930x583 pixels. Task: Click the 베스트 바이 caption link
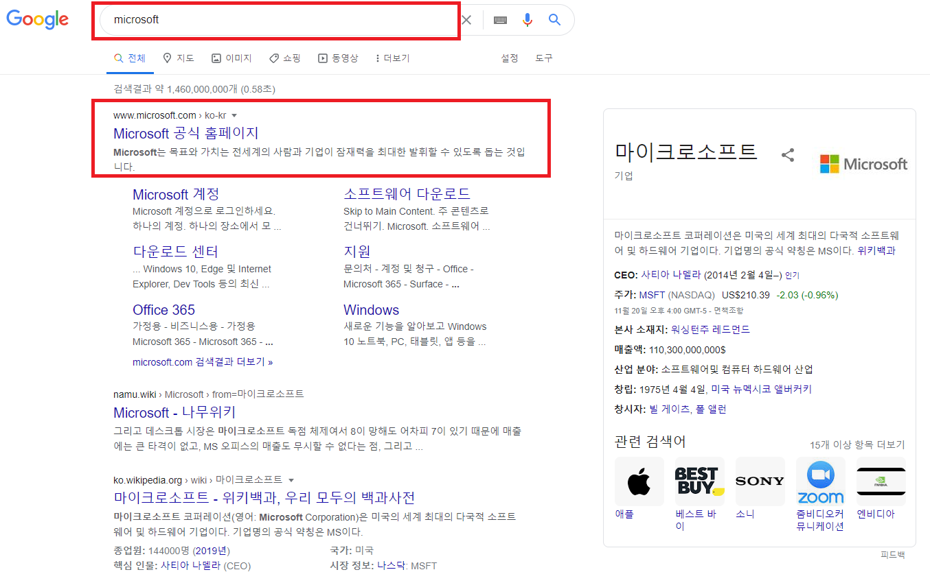[696, 520]
